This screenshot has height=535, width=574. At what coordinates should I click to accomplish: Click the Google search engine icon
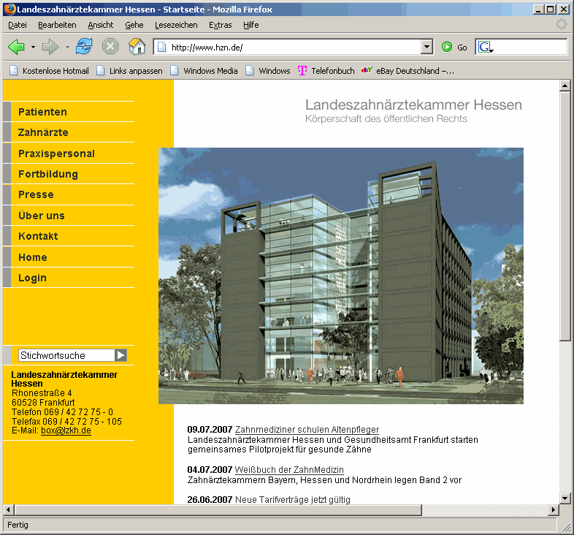(x=486, y=48)
